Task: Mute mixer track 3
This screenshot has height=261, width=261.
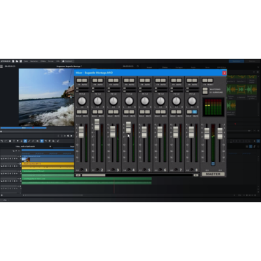Action: click(x=116, y=112)
